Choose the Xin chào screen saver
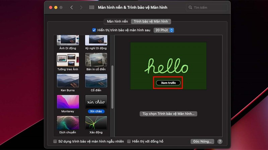The height and width of the screenshot is (150, 268). click(96, 102)
